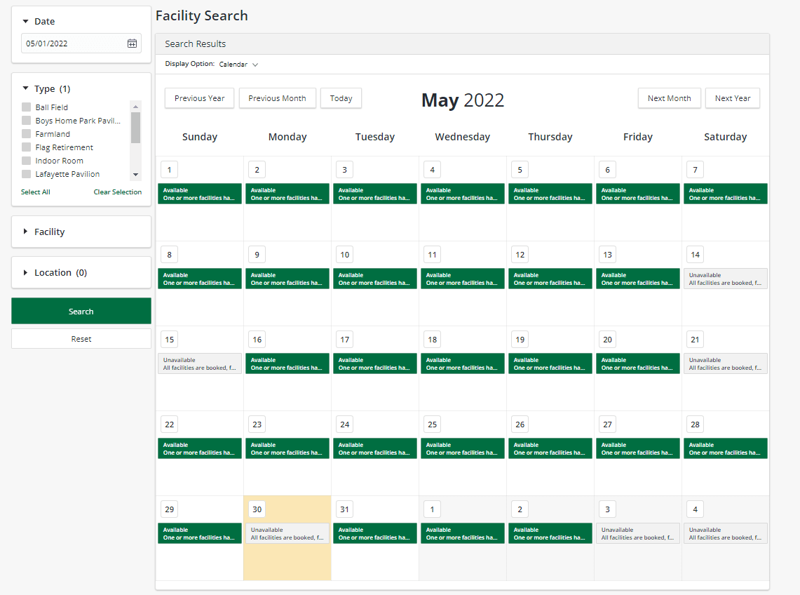Toggle the Lafayette Pavilion checkbox
This screenshot has height=595, width=800.
27,174
